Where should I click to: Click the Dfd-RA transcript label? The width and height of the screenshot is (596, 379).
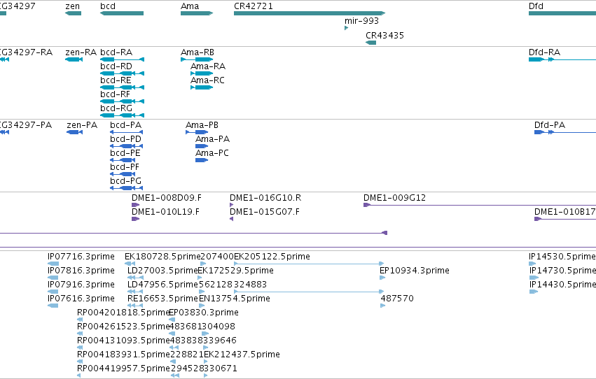[x=544, y=52]
